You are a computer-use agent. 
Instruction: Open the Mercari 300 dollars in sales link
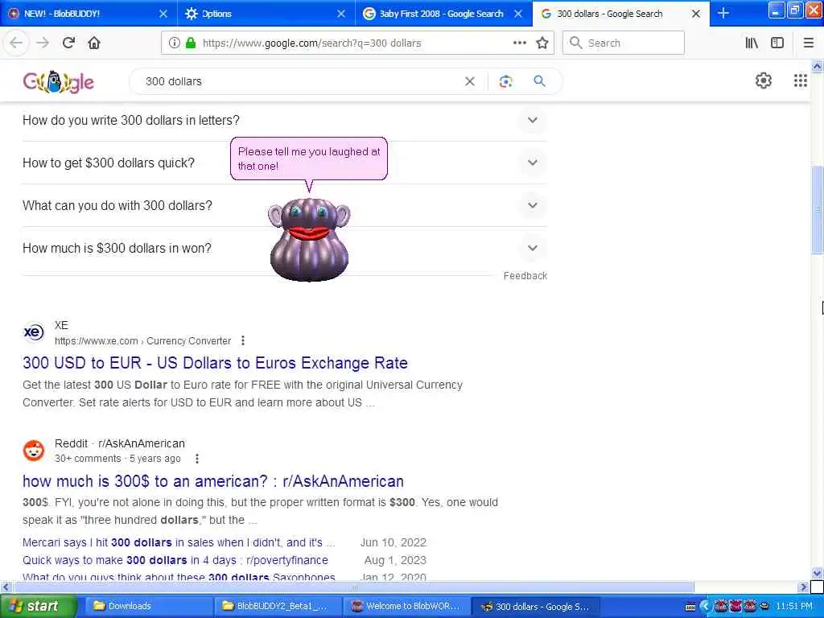point(179,542)
